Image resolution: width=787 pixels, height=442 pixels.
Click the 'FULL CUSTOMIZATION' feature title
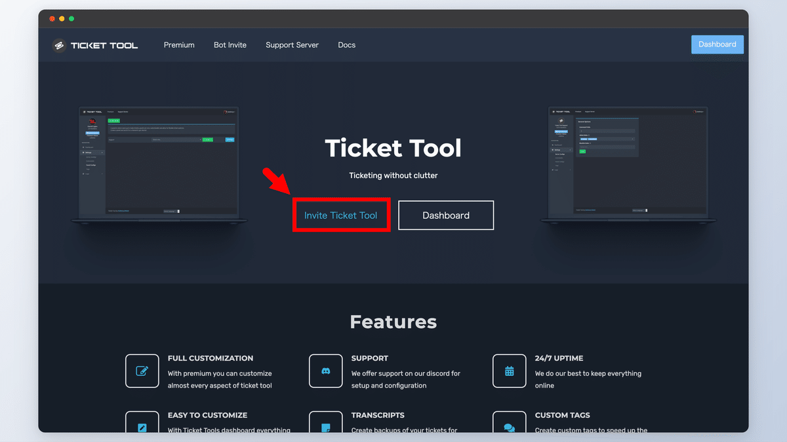(x=211, y=358)
